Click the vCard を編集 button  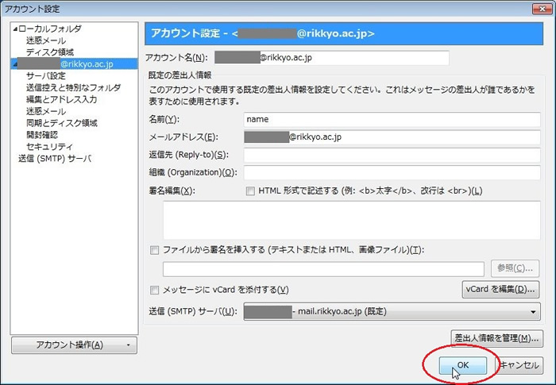tap(500, 289)
